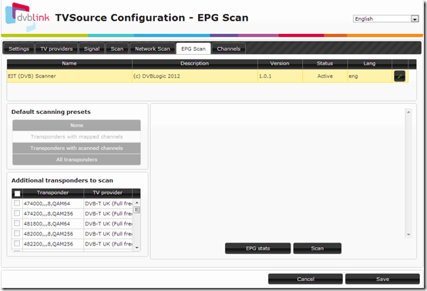427x291 pixels.
Task: Click the Description column header
Action: (195, 63)
